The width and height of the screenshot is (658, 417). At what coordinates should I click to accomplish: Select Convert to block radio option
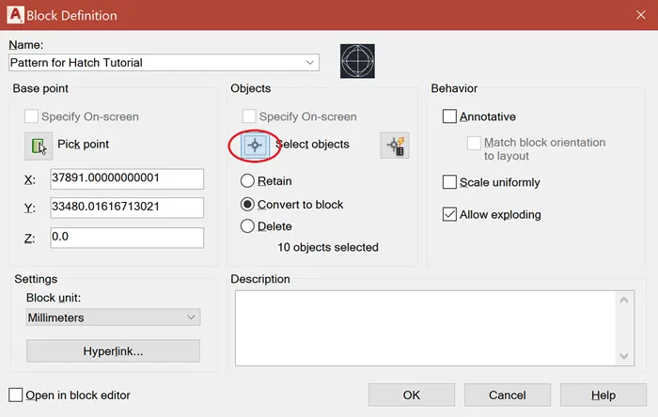click(247, 204)
